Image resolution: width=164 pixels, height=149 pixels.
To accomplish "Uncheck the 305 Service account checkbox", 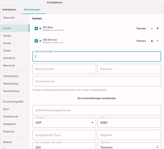I will (36, 41).
